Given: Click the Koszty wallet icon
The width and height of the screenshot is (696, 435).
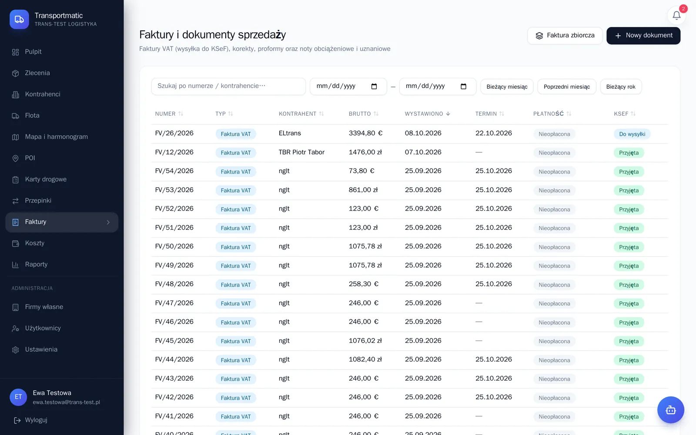Looking at the screenshot, I should tap(16, 244).
